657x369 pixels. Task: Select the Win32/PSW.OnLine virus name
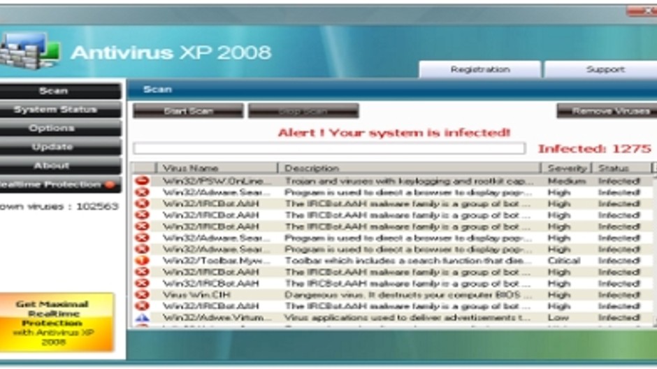214,181
